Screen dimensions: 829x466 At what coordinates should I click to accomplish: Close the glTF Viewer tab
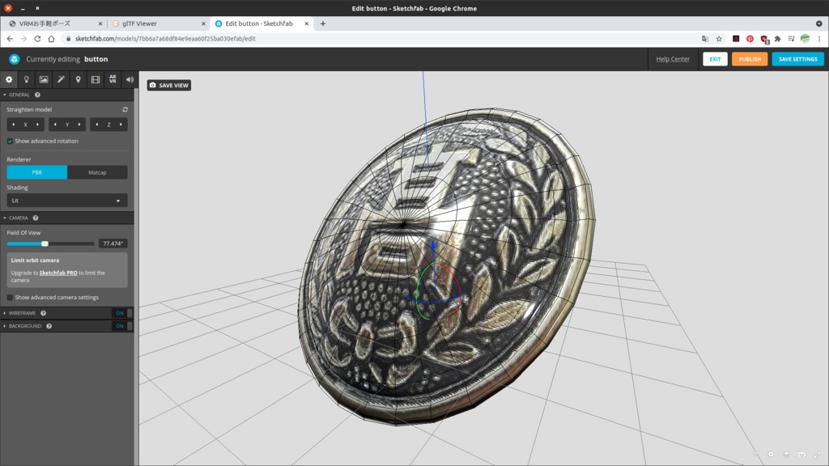[203, 23]
